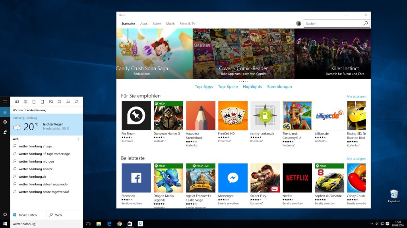This screenshot has width=407, height=228.
Task: Filter search results by Web
Action: pos(77,102)
